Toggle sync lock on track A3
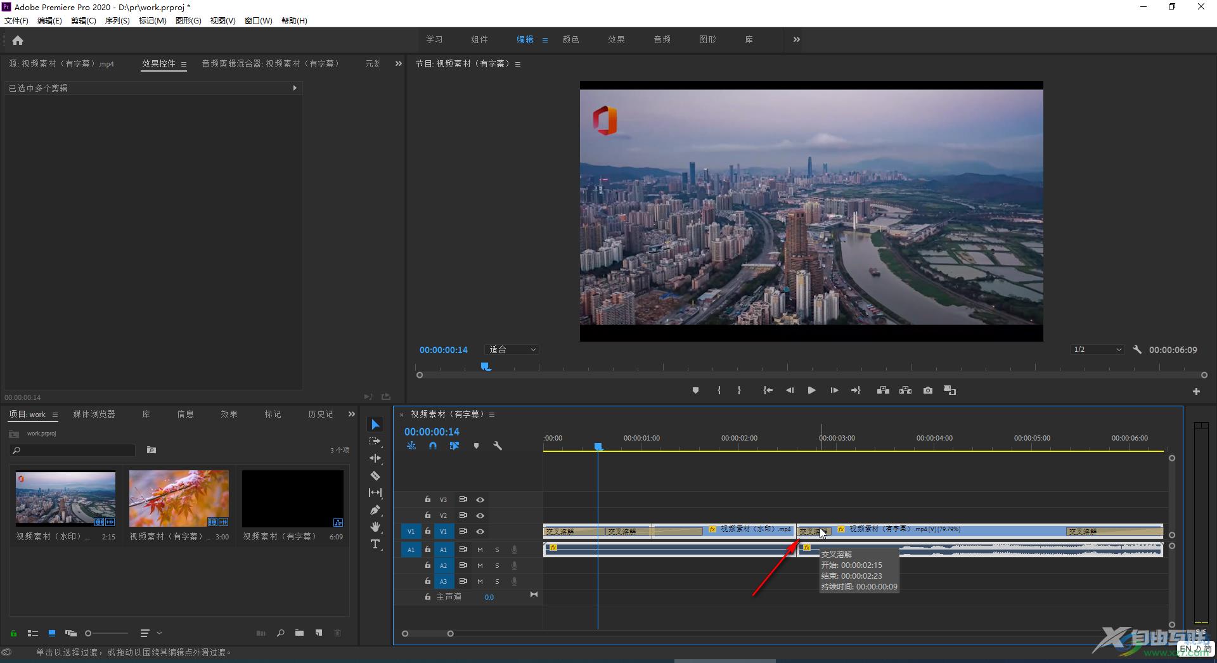This screenshot has height=663, width=1217. 463,581
